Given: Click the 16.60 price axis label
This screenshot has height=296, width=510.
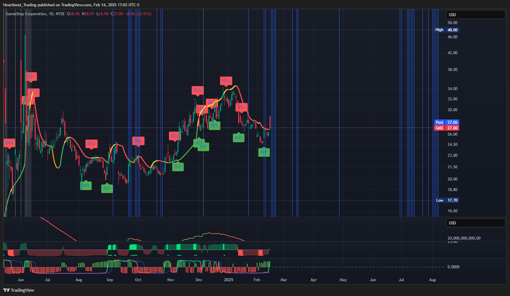Looking at the screenshot, I should click(452, 211).
